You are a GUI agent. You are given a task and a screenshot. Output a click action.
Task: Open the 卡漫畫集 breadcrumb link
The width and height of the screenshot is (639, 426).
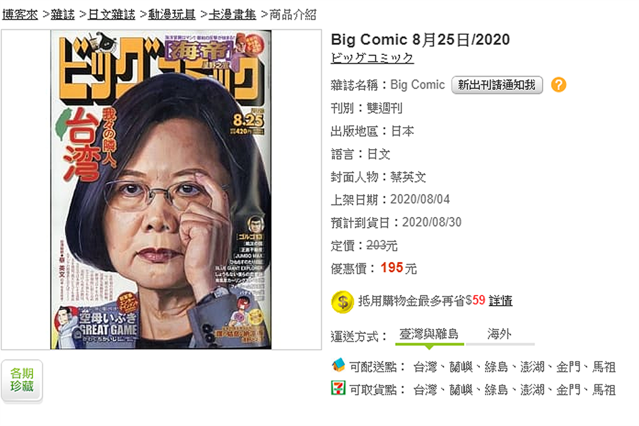[232, 15]
